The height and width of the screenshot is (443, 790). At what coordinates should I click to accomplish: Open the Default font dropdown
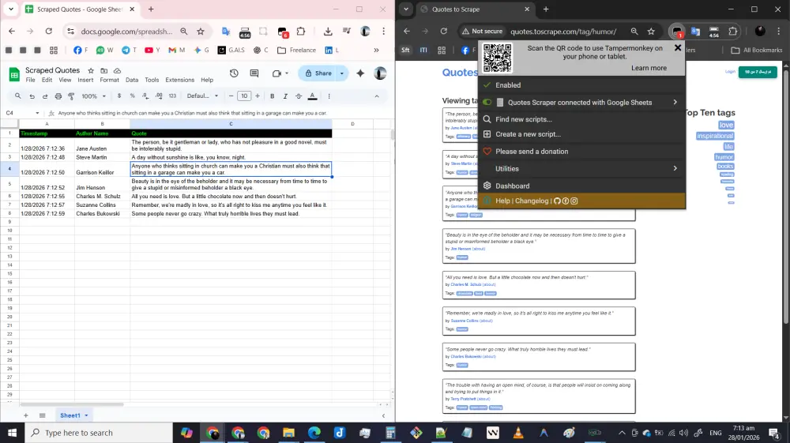point(202,96)
